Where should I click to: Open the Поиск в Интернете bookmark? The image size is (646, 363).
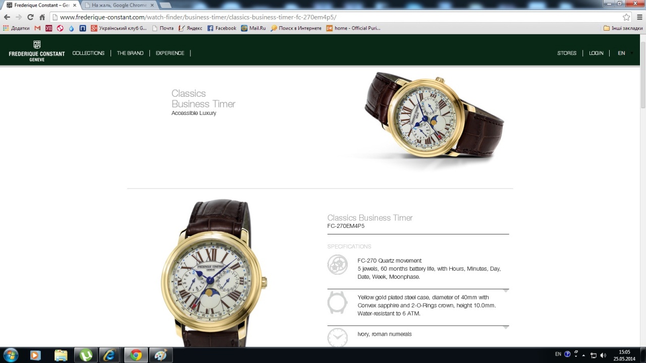pos(296,28)
